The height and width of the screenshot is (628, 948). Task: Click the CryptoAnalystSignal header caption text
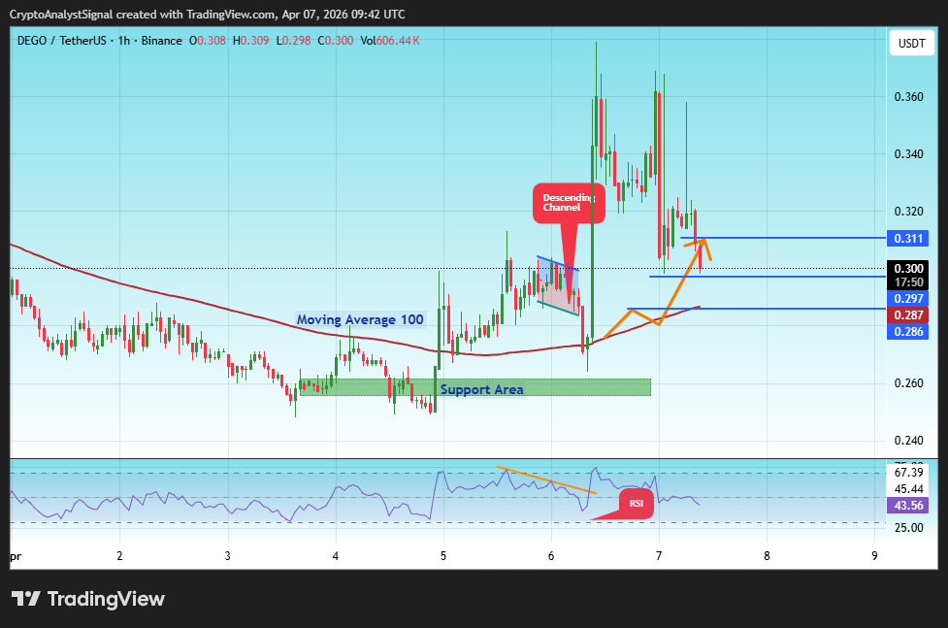coord(207,14)
